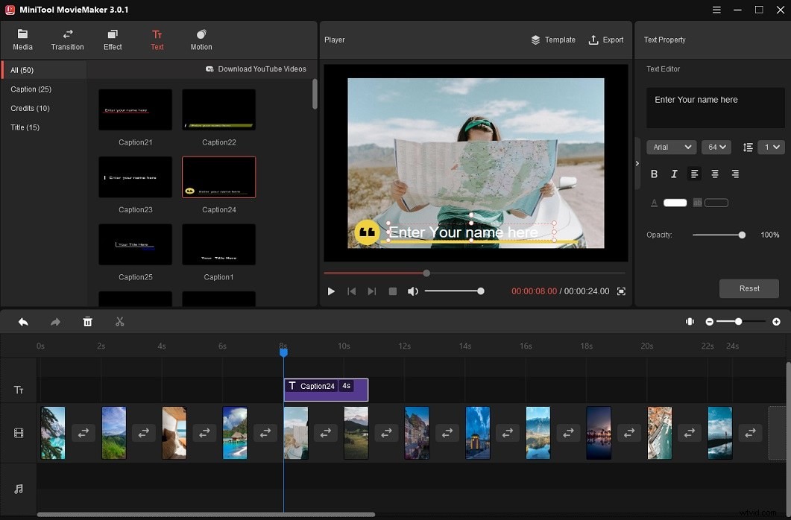Open the Arial font dropdown

670,147
